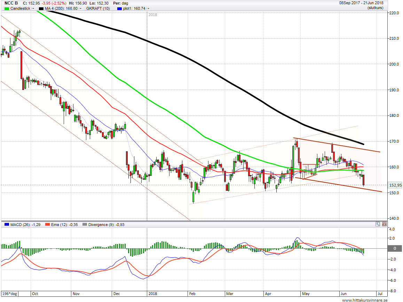This screenshot has height=302, width=403.
Task: Click the Oct label on time axis
Action: 35,294
